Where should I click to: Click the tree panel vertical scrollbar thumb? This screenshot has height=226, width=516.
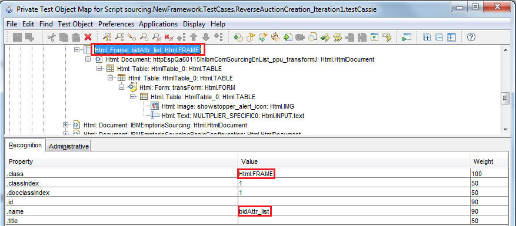coord(505,99)
